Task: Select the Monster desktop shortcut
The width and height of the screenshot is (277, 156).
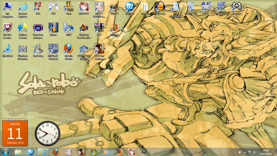Action: tap(114, 29)
